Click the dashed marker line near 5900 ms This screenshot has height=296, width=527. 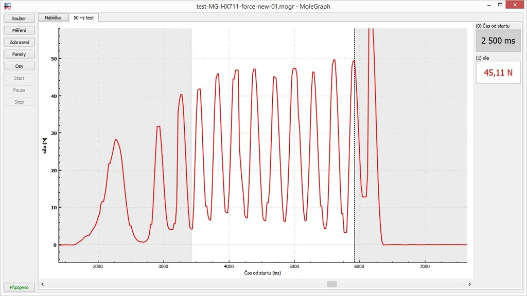pyautogui.click(x=354, y=145)
